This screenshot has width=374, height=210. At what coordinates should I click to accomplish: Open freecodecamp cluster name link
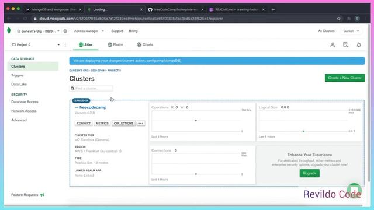click(x=93, y=107)
